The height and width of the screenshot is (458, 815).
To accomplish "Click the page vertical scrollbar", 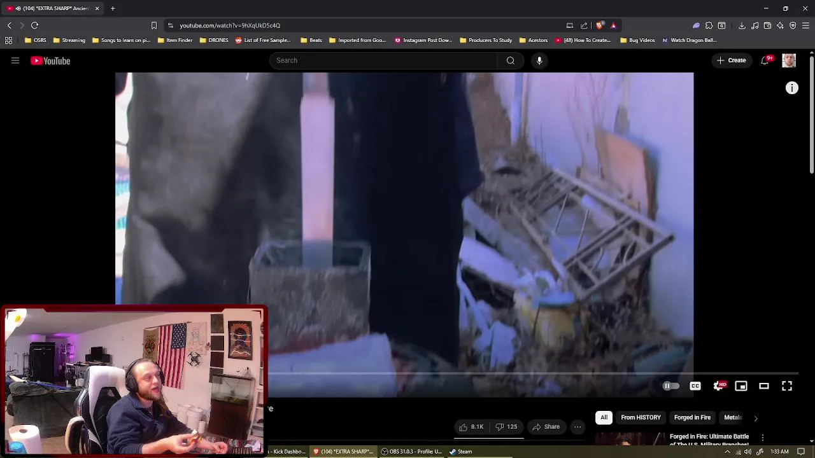I will pos(812,114).
